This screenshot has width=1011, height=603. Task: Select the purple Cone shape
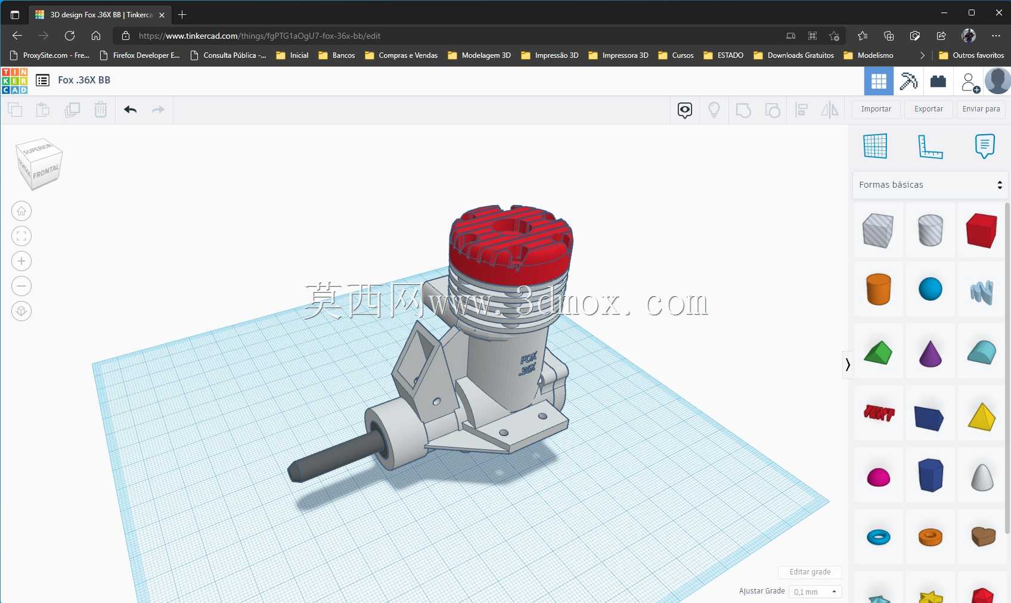930,353
